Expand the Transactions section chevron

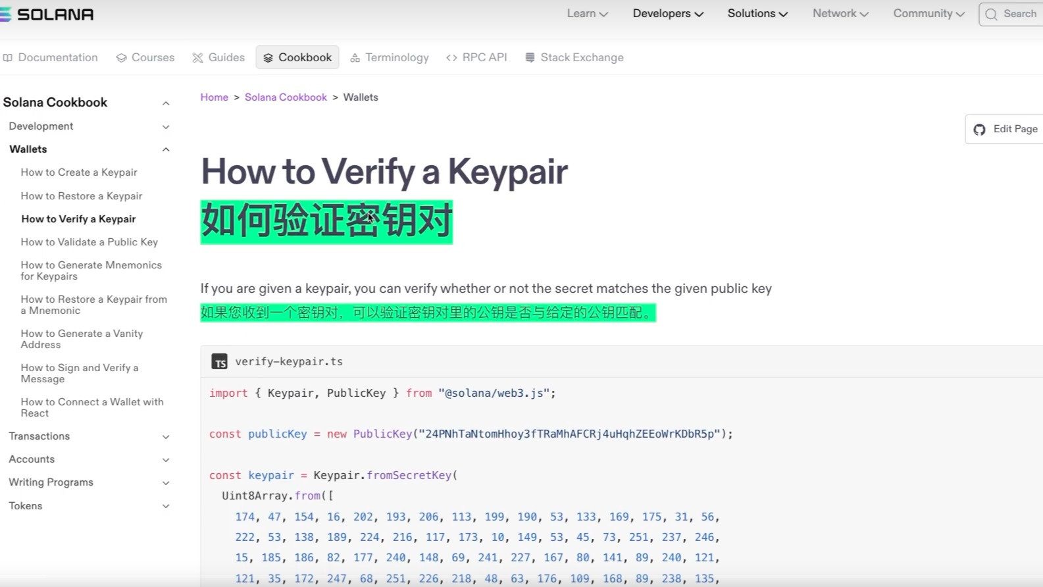click(x=166, y=437)
